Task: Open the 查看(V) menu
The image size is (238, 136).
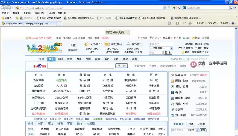Action: (27, 13)
